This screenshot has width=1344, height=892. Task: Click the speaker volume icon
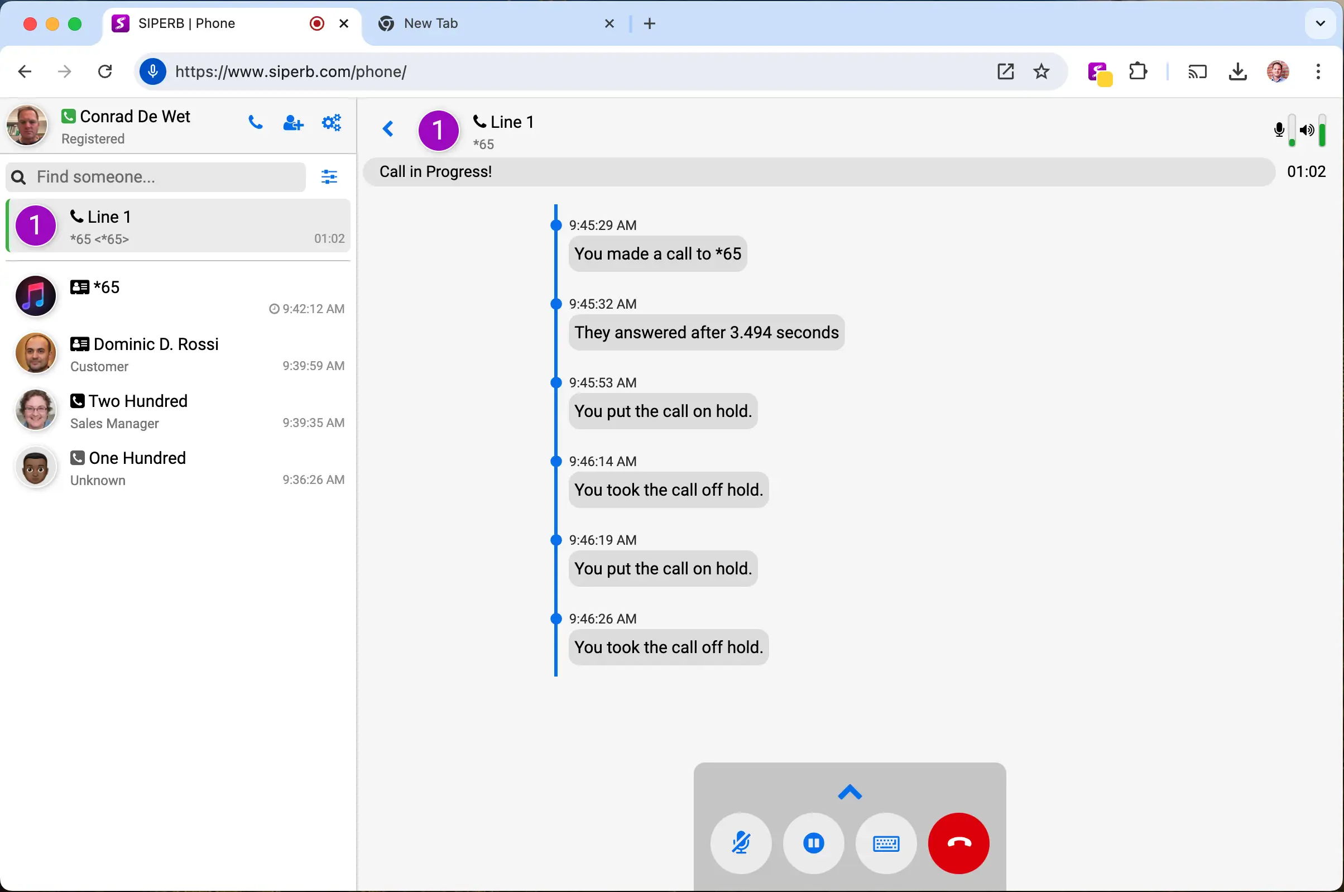coord(1307,130)
